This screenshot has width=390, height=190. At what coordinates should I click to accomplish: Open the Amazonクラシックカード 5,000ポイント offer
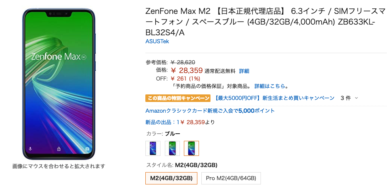click(210, 111)
